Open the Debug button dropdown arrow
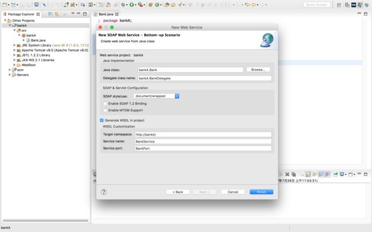Image resolution: width=372 pixels, height=232 pixels. point(126,5)
